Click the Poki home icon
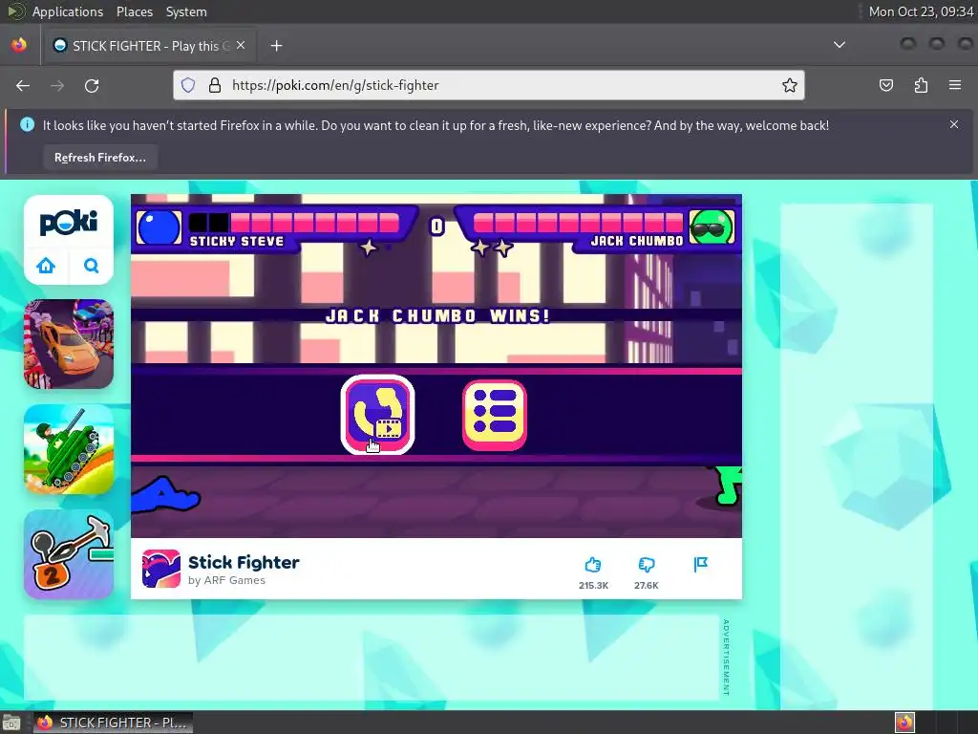Image resolution: width=978 pixels, height=734 pixels. [x=46, y=266]
